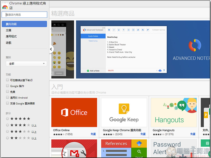The width and height of the screenshot is (211, 158).
Task: Open the 遊戲 games section
Action: (x=8, y=43)
